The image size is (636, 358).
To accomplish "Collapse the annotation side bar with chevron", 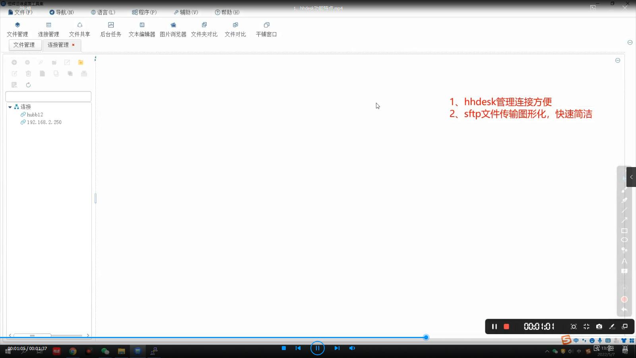I will 631,177.
